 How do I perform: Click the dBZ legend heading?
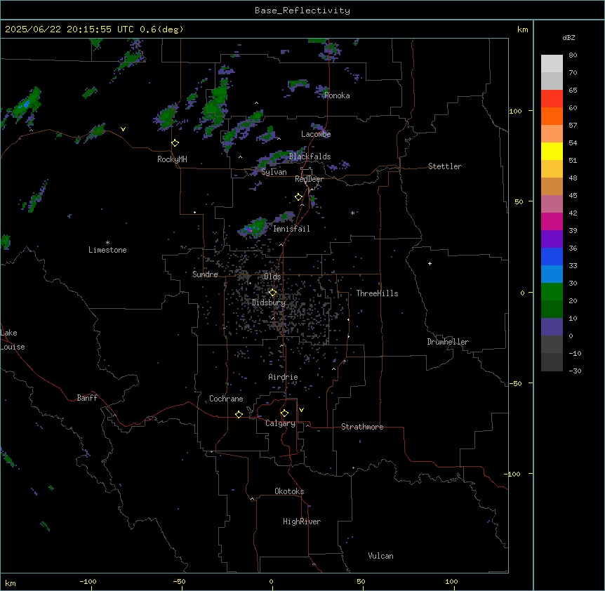569,38
